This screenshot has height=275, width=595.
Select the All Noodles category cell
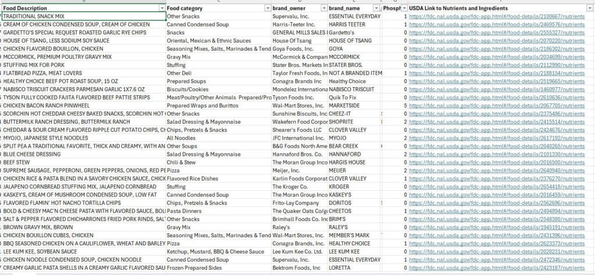click(x=218, y=138)
